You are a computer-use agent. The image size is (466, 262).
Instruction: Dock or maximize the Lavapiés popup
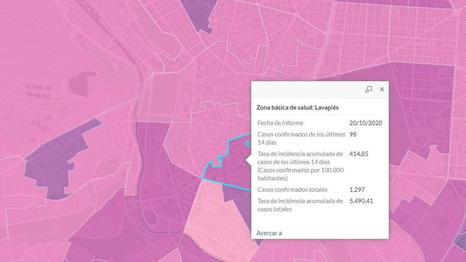369,89
